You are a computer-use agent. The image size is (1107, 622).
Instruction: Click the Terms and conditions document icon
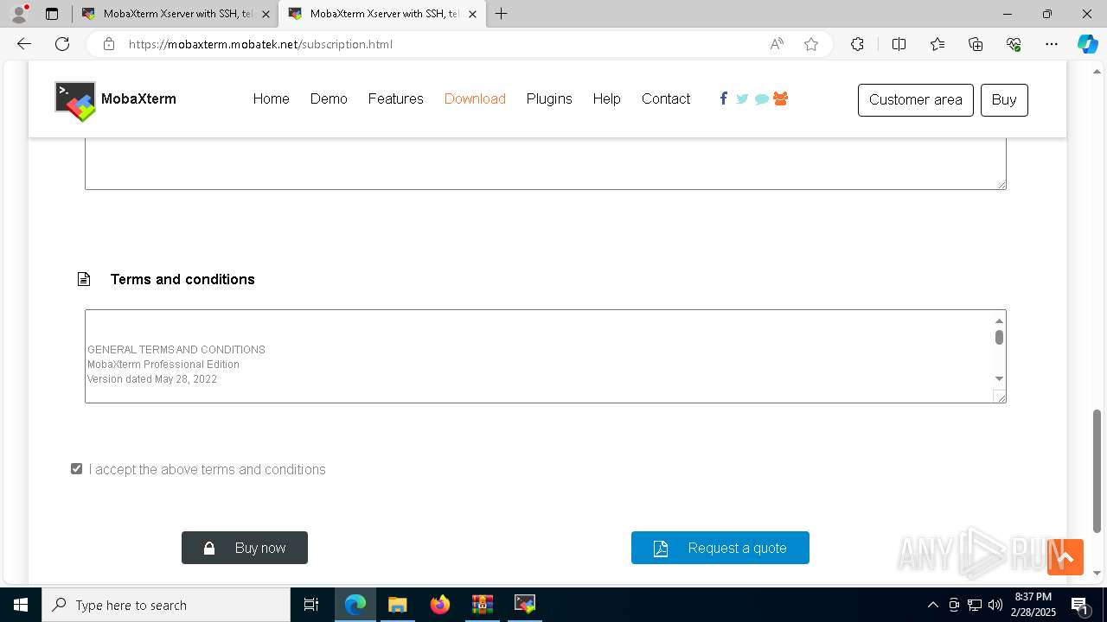coord(84,279)
